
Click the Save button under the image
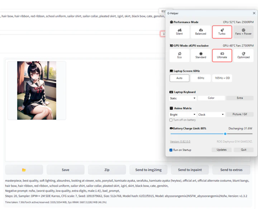pos(66,170)
